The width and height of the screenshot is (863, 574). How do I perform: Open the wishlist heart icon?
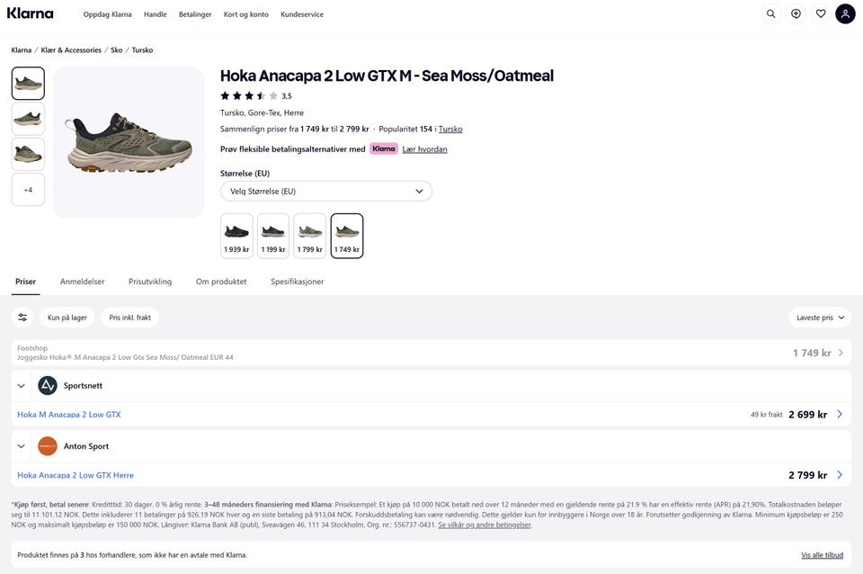coord(821,13)
